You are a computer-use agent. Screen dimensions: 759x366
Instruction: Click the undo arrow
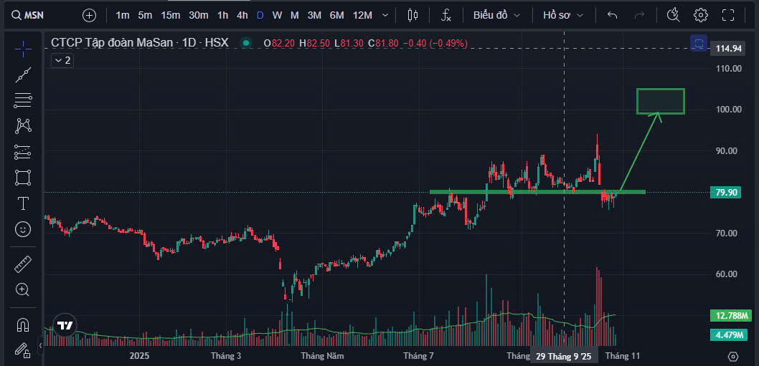pyautogui.click(x=612, y=15)
